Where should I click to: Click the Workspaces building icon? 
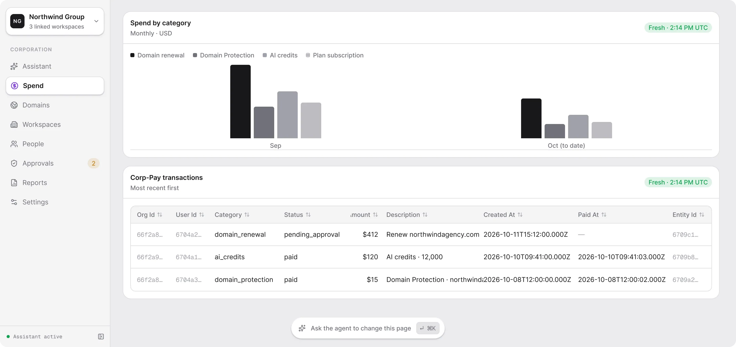tap(14, 125)
